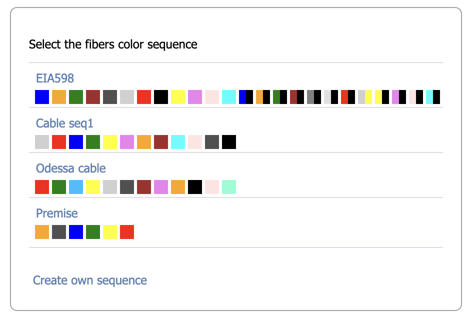Click the light gray swatch in Cable seq1
The width and height of the screenshot is (470, 319).
pyautogui.click(x=42, y=142)
